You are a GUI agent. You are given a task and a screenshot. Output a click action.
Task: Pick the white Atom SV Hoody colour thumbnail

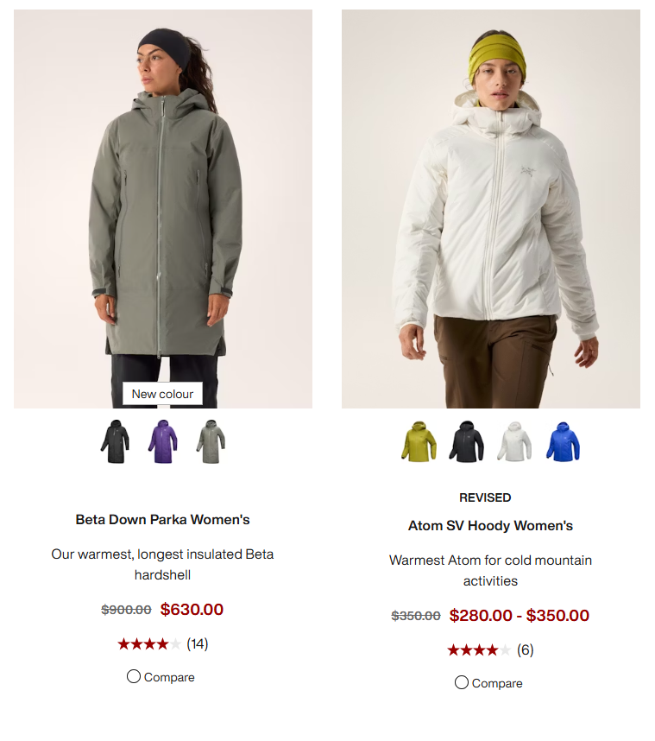click(x=514, y=441)
